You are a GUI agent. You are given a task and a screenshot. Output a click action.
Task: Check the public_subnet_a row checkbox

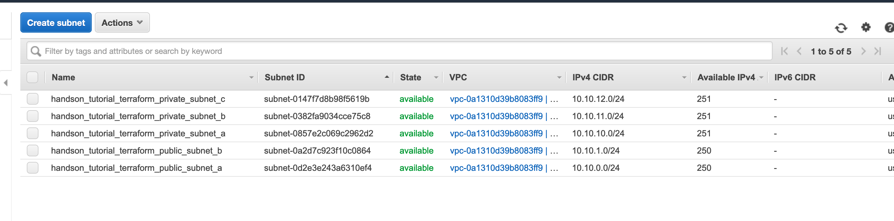point(32,168)
